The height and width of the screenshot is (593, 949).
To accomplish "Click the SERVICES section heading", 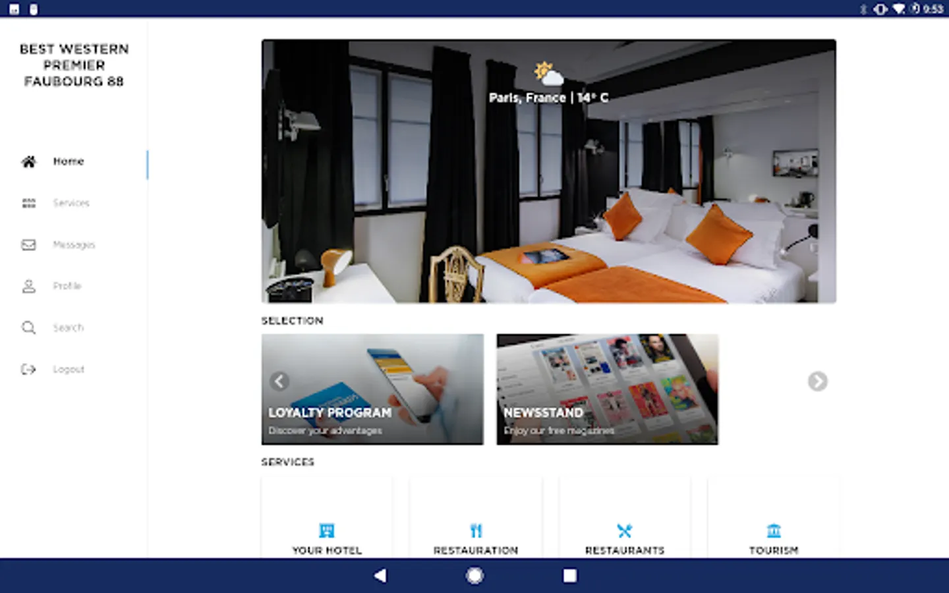I will (x=287, y=462).
